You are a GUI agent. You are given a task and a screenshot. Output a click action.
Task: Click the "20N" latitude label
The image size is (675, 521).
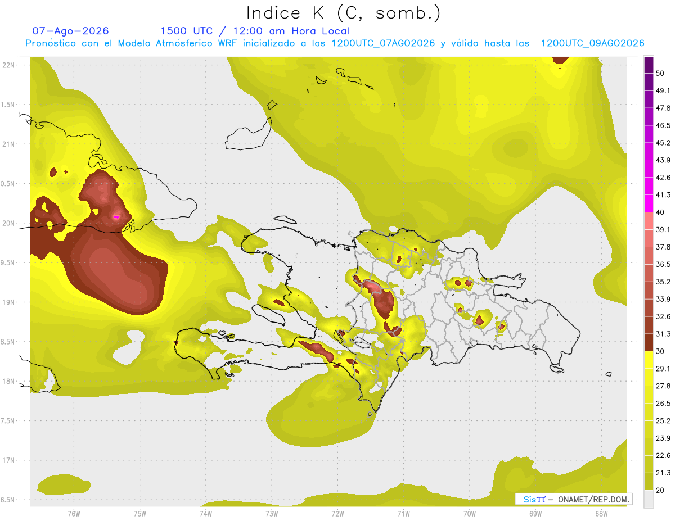[x=8, y=223]
